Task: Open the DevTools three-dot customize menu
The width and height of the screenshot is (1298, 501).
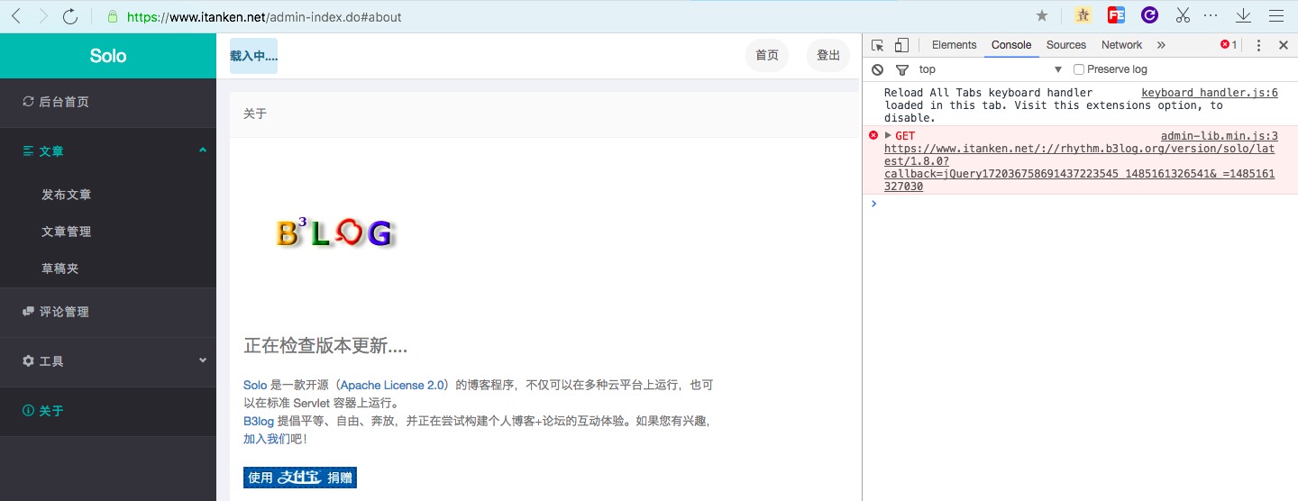Action: pos(1259,45)
